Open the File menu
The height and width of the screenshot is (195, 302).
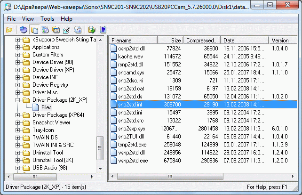11,19
